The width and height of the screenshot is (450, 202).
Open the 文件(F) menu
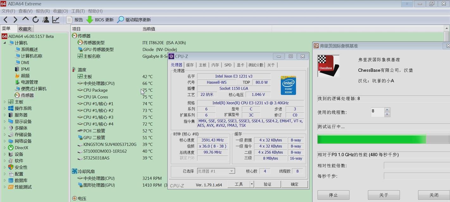[8, 11]
